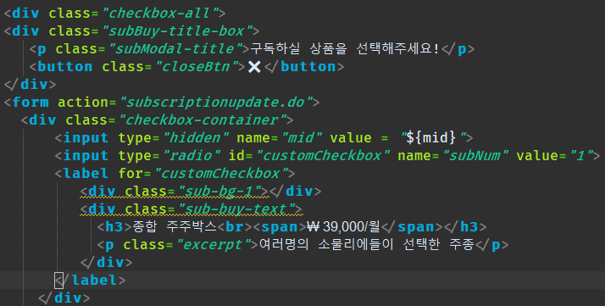Click the text 구독하실 상품을 선택해주세요!

[x=345, y=49]
